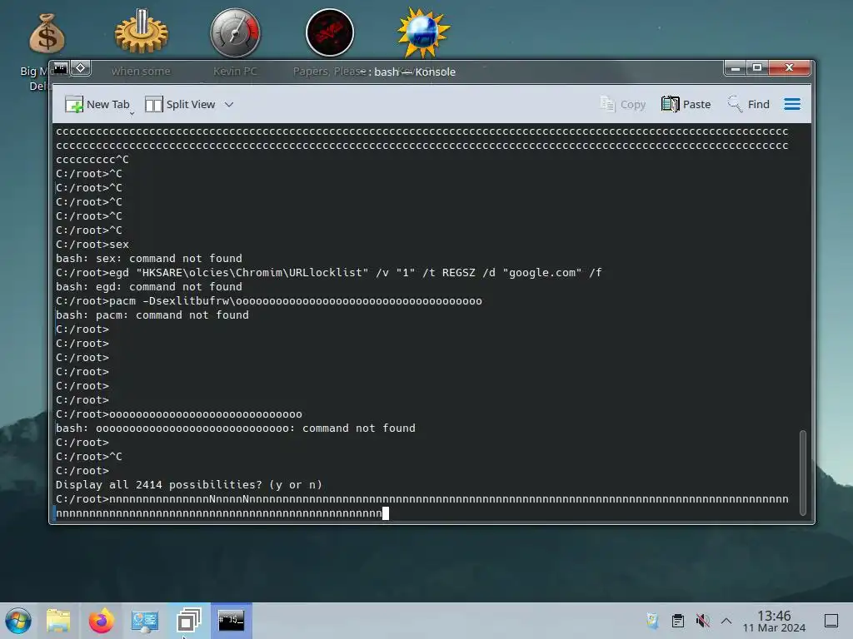Screen dimensions: 853x639
Task: Click the recycle bin tray icon
Action: point(652,621)
